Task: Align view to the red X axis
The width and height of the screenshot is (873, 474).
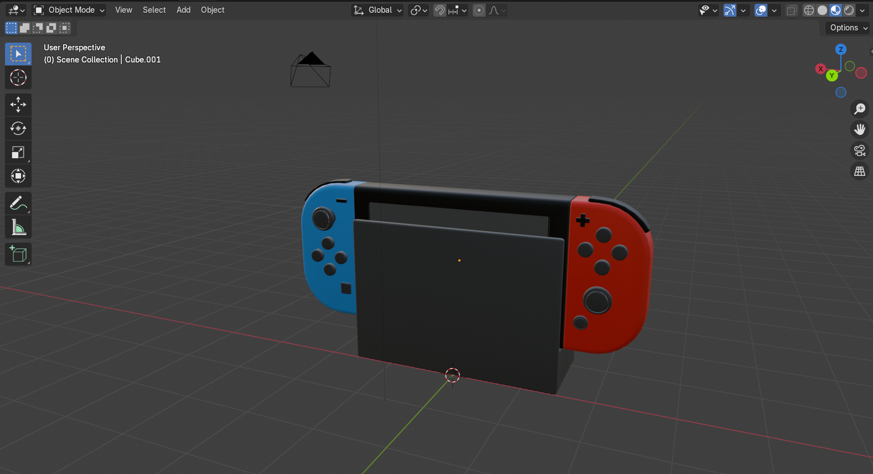Action: (x=820, y=69)
